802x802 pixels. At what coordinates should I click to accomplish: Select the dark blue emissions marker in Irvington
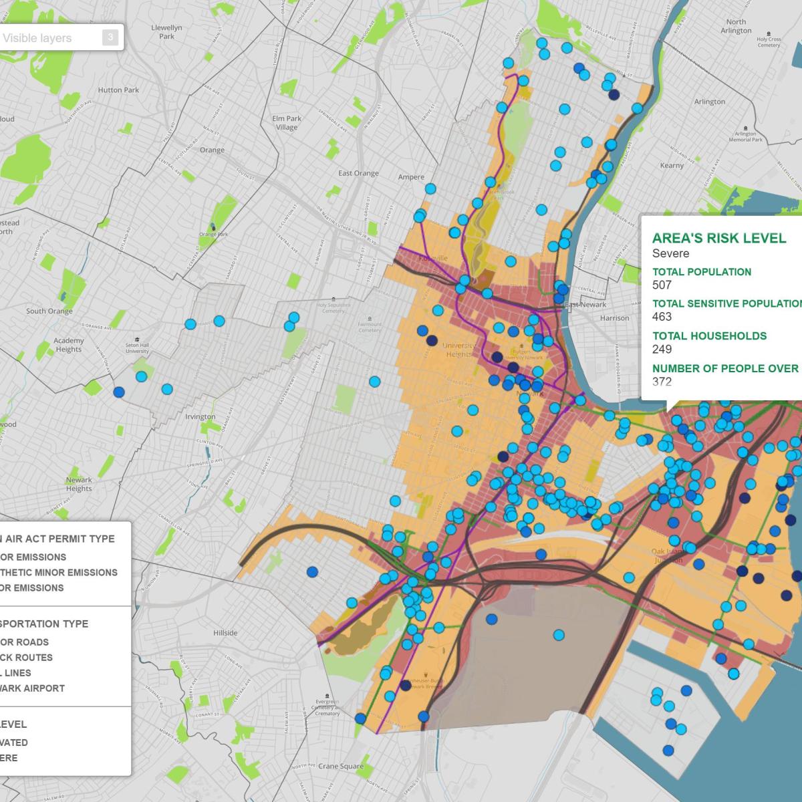click(118, 392)
